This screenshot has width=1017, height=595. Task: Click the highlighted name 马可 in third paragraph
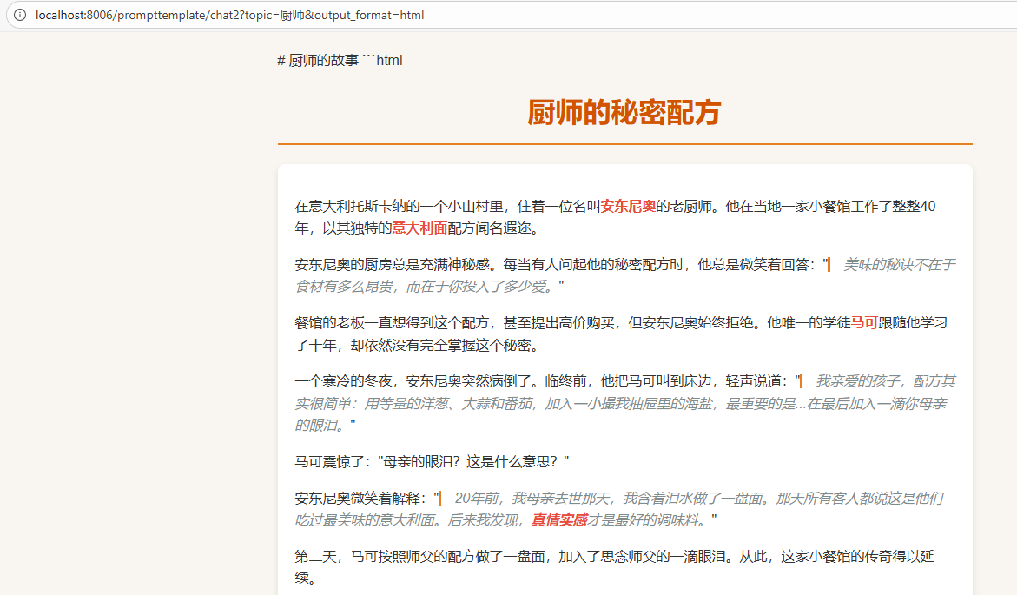pos(864,322)
